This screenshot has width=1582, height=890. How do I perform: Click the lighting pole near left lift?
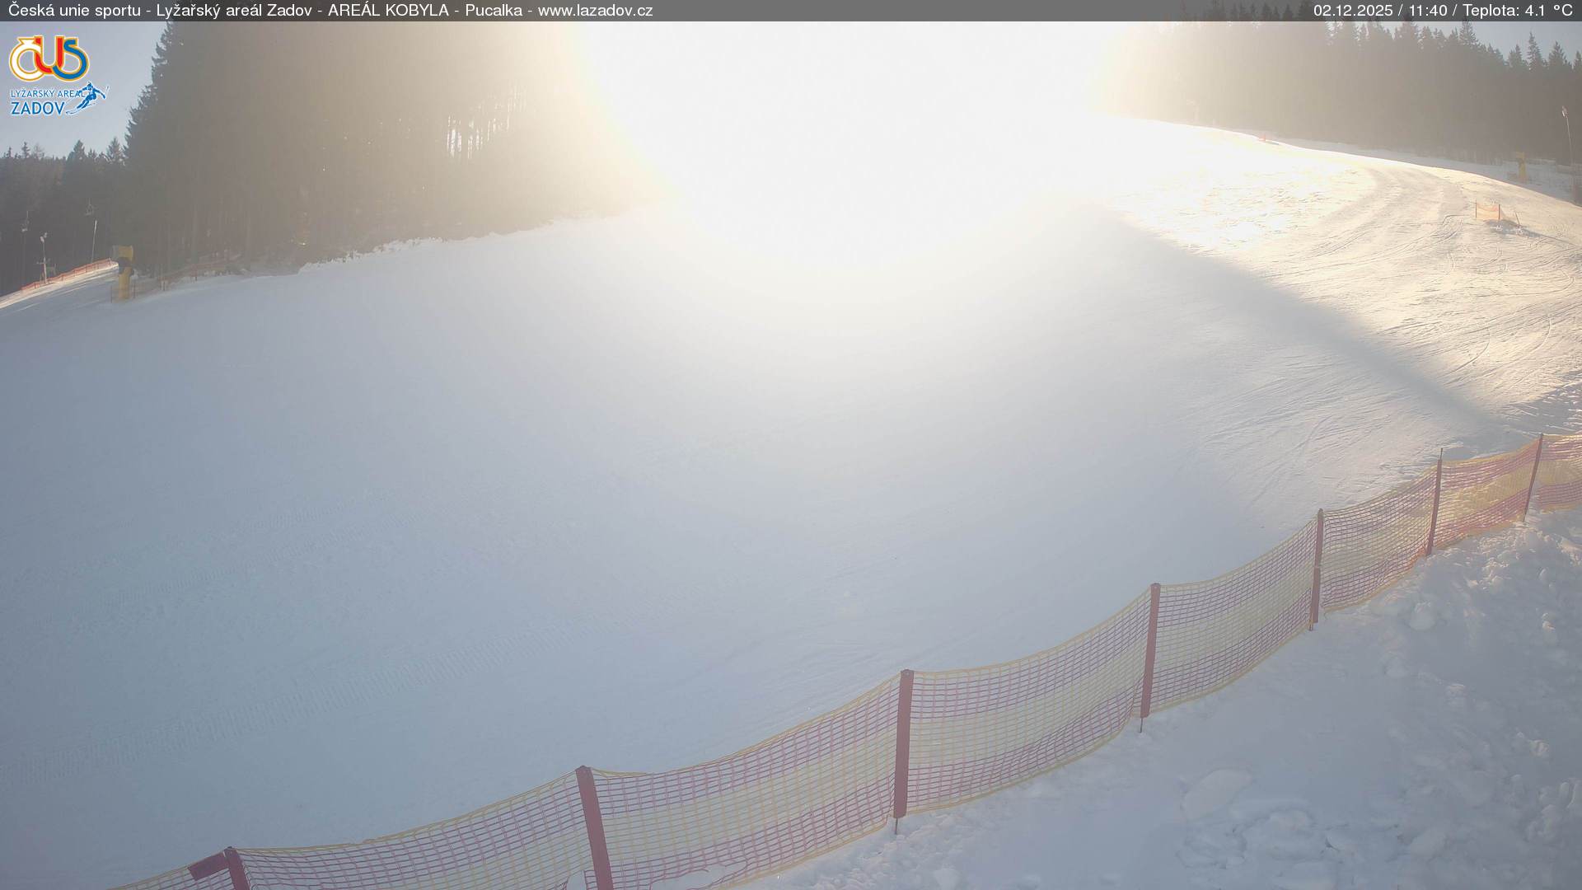(44, 255)
